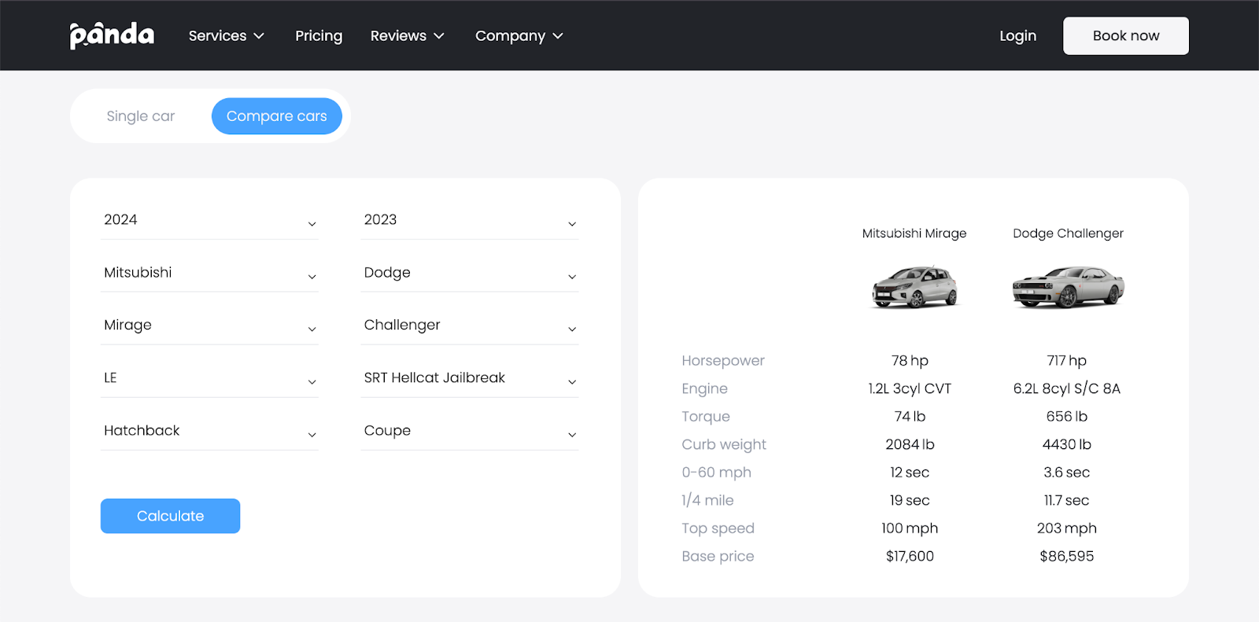Image resolution: width=1259 pixels, height=622 pixels.
Task: Open the 2024 year dropdown
Action: (x=209, y=220)
